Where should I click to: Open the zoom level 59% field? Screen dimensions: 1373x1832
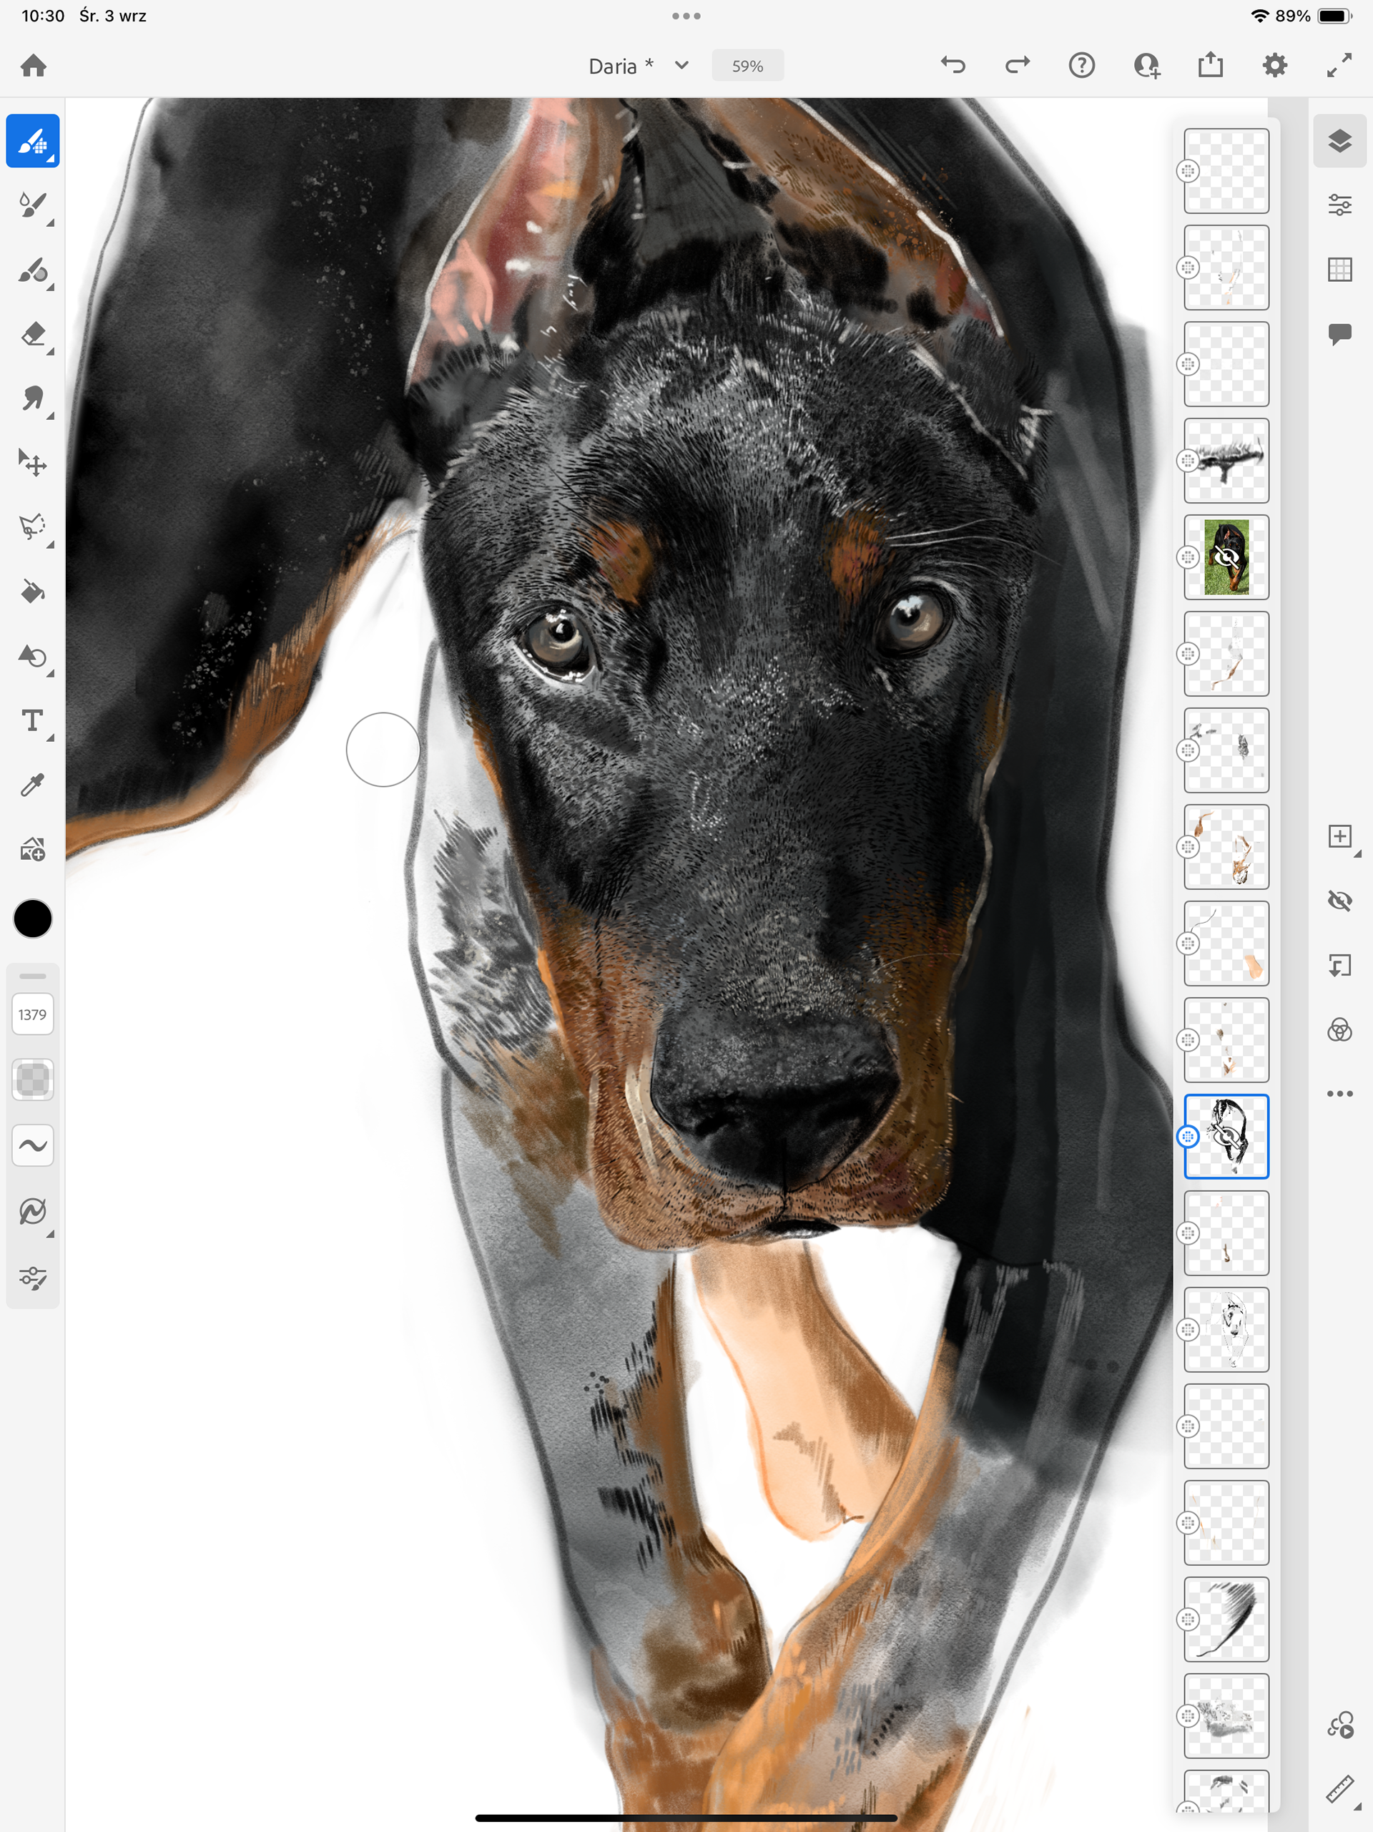(747, 67)
